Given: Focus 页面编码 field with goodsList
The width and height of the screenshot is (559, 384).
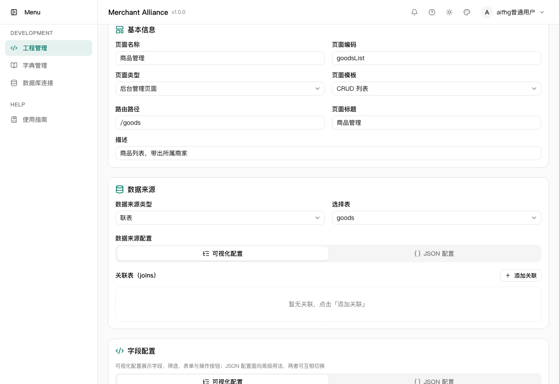Looking at the screenshot, I should pyautogui.click(x=437, y=58).
